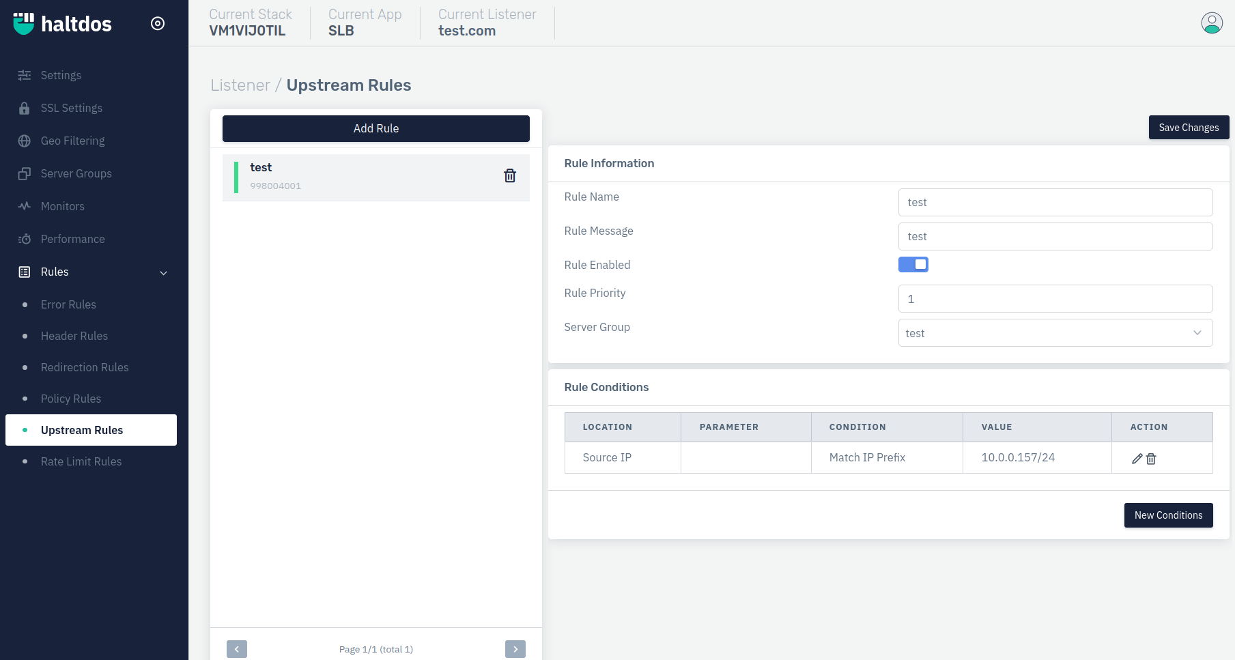Click the Page 1/1 (total 1) text
Image resolution: width=1235 pixels, height=660 pixels.
pyautogui.click(x=376, y=649)
